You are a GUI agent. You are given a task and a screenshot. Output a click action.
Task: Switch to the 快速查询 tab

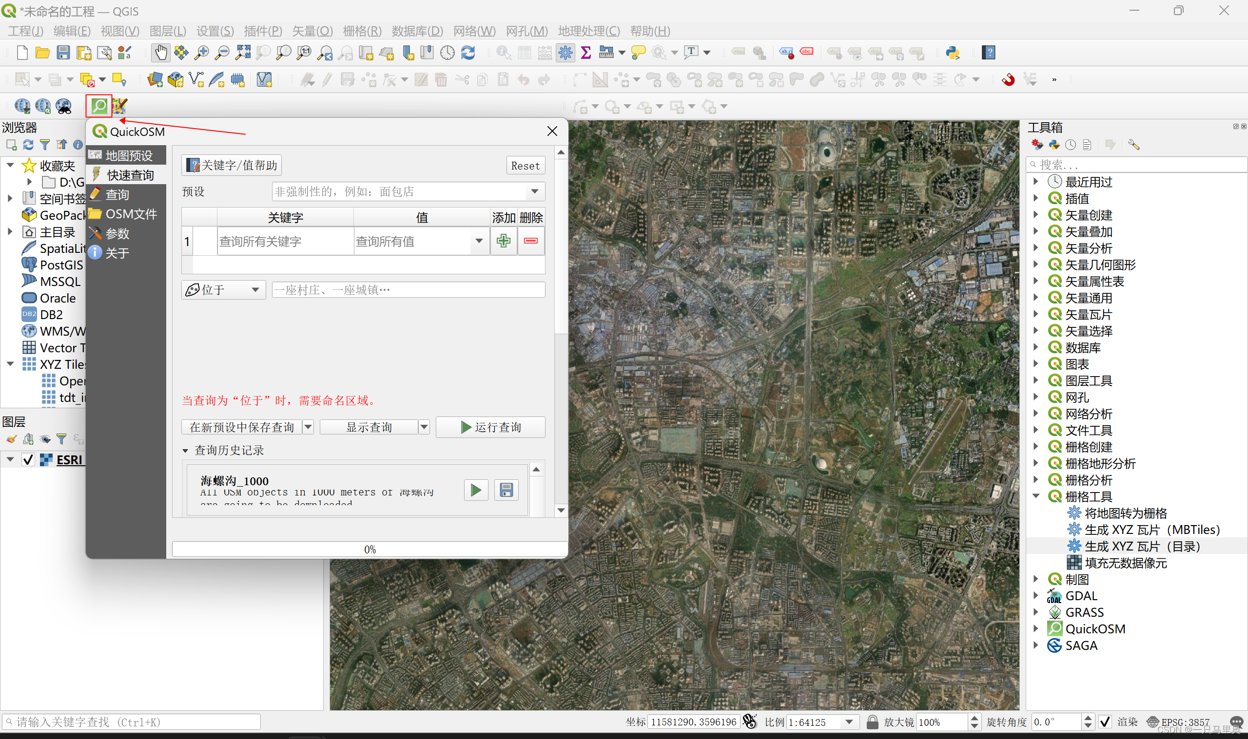tap(130, 175)
